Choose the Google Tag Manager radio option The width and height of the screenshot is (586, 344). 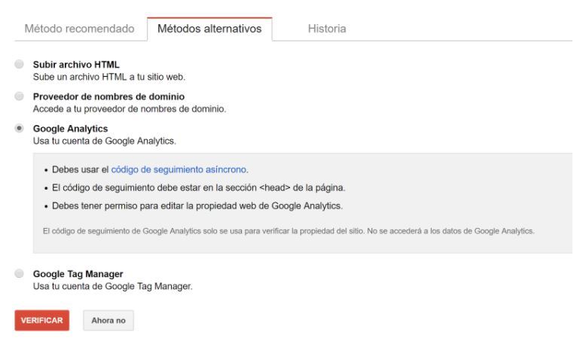point(19,274)
